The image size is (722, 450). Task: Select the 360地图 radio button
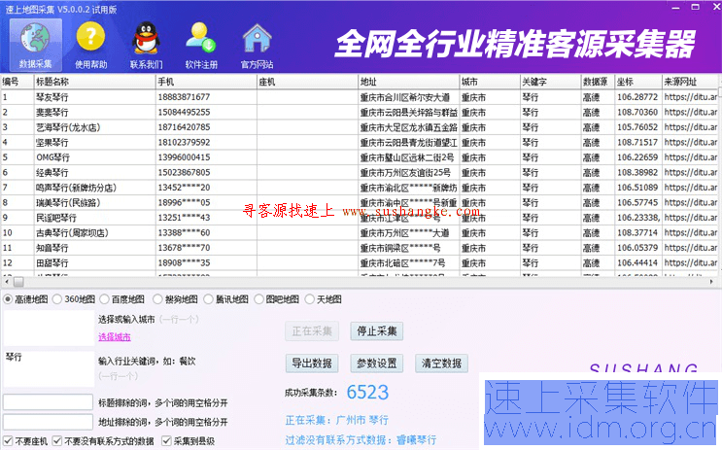pyautogui.click(x=57, y=299)
